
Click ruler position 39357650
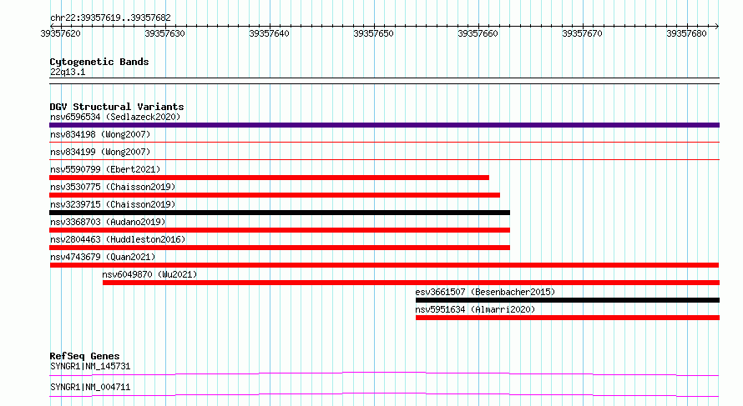(373, 33)
